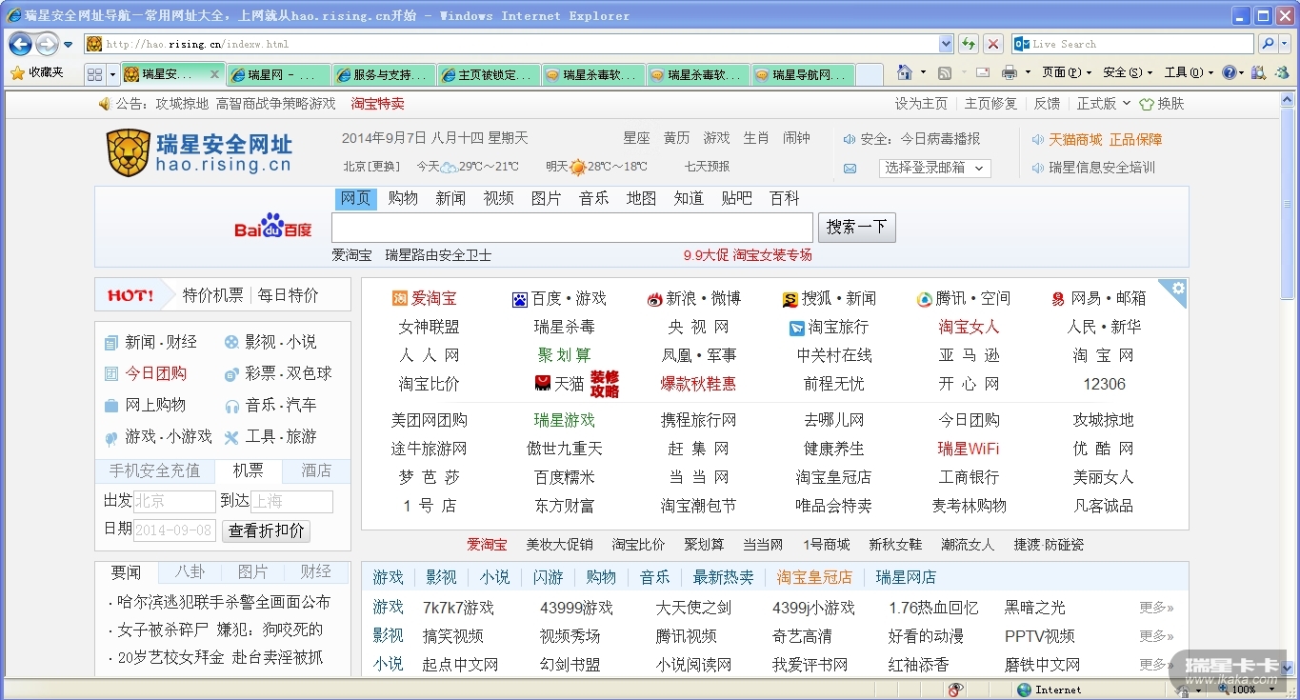Click the Home toolbar icon
The height and width of the screenshot is (700, 1300).
click(905, 73)
